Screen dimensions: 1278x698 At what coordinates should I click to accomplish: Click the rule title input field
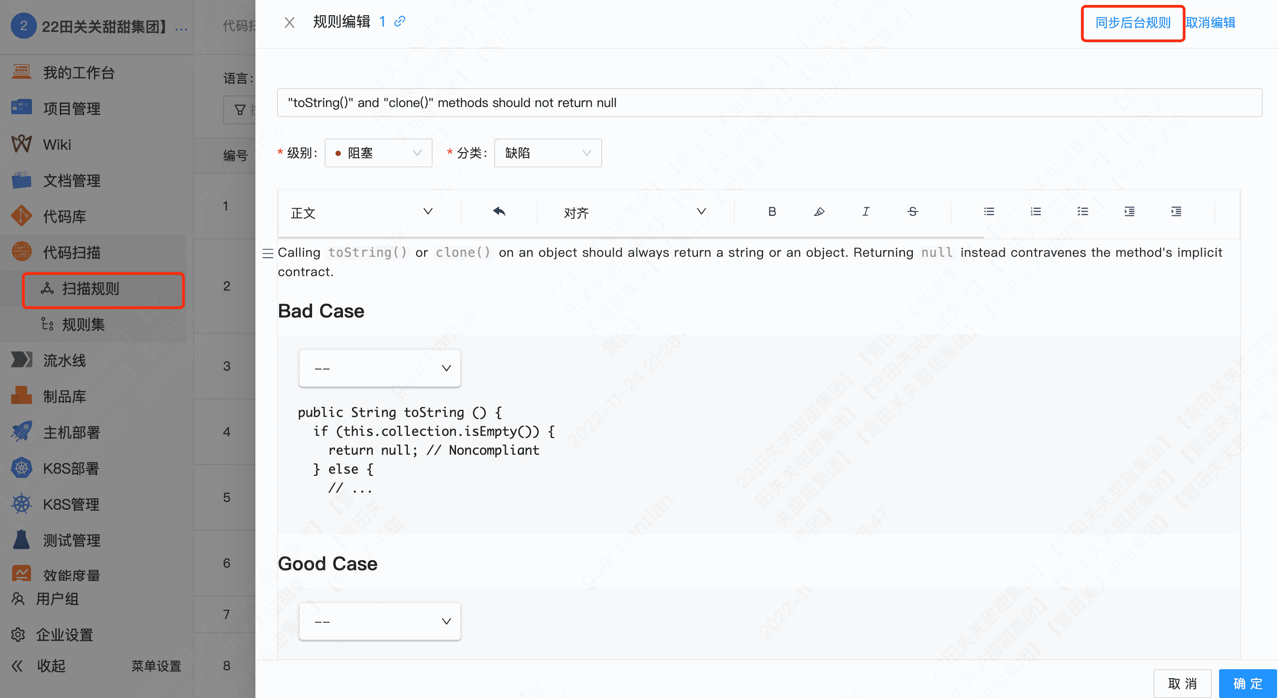tap(769, 103)
